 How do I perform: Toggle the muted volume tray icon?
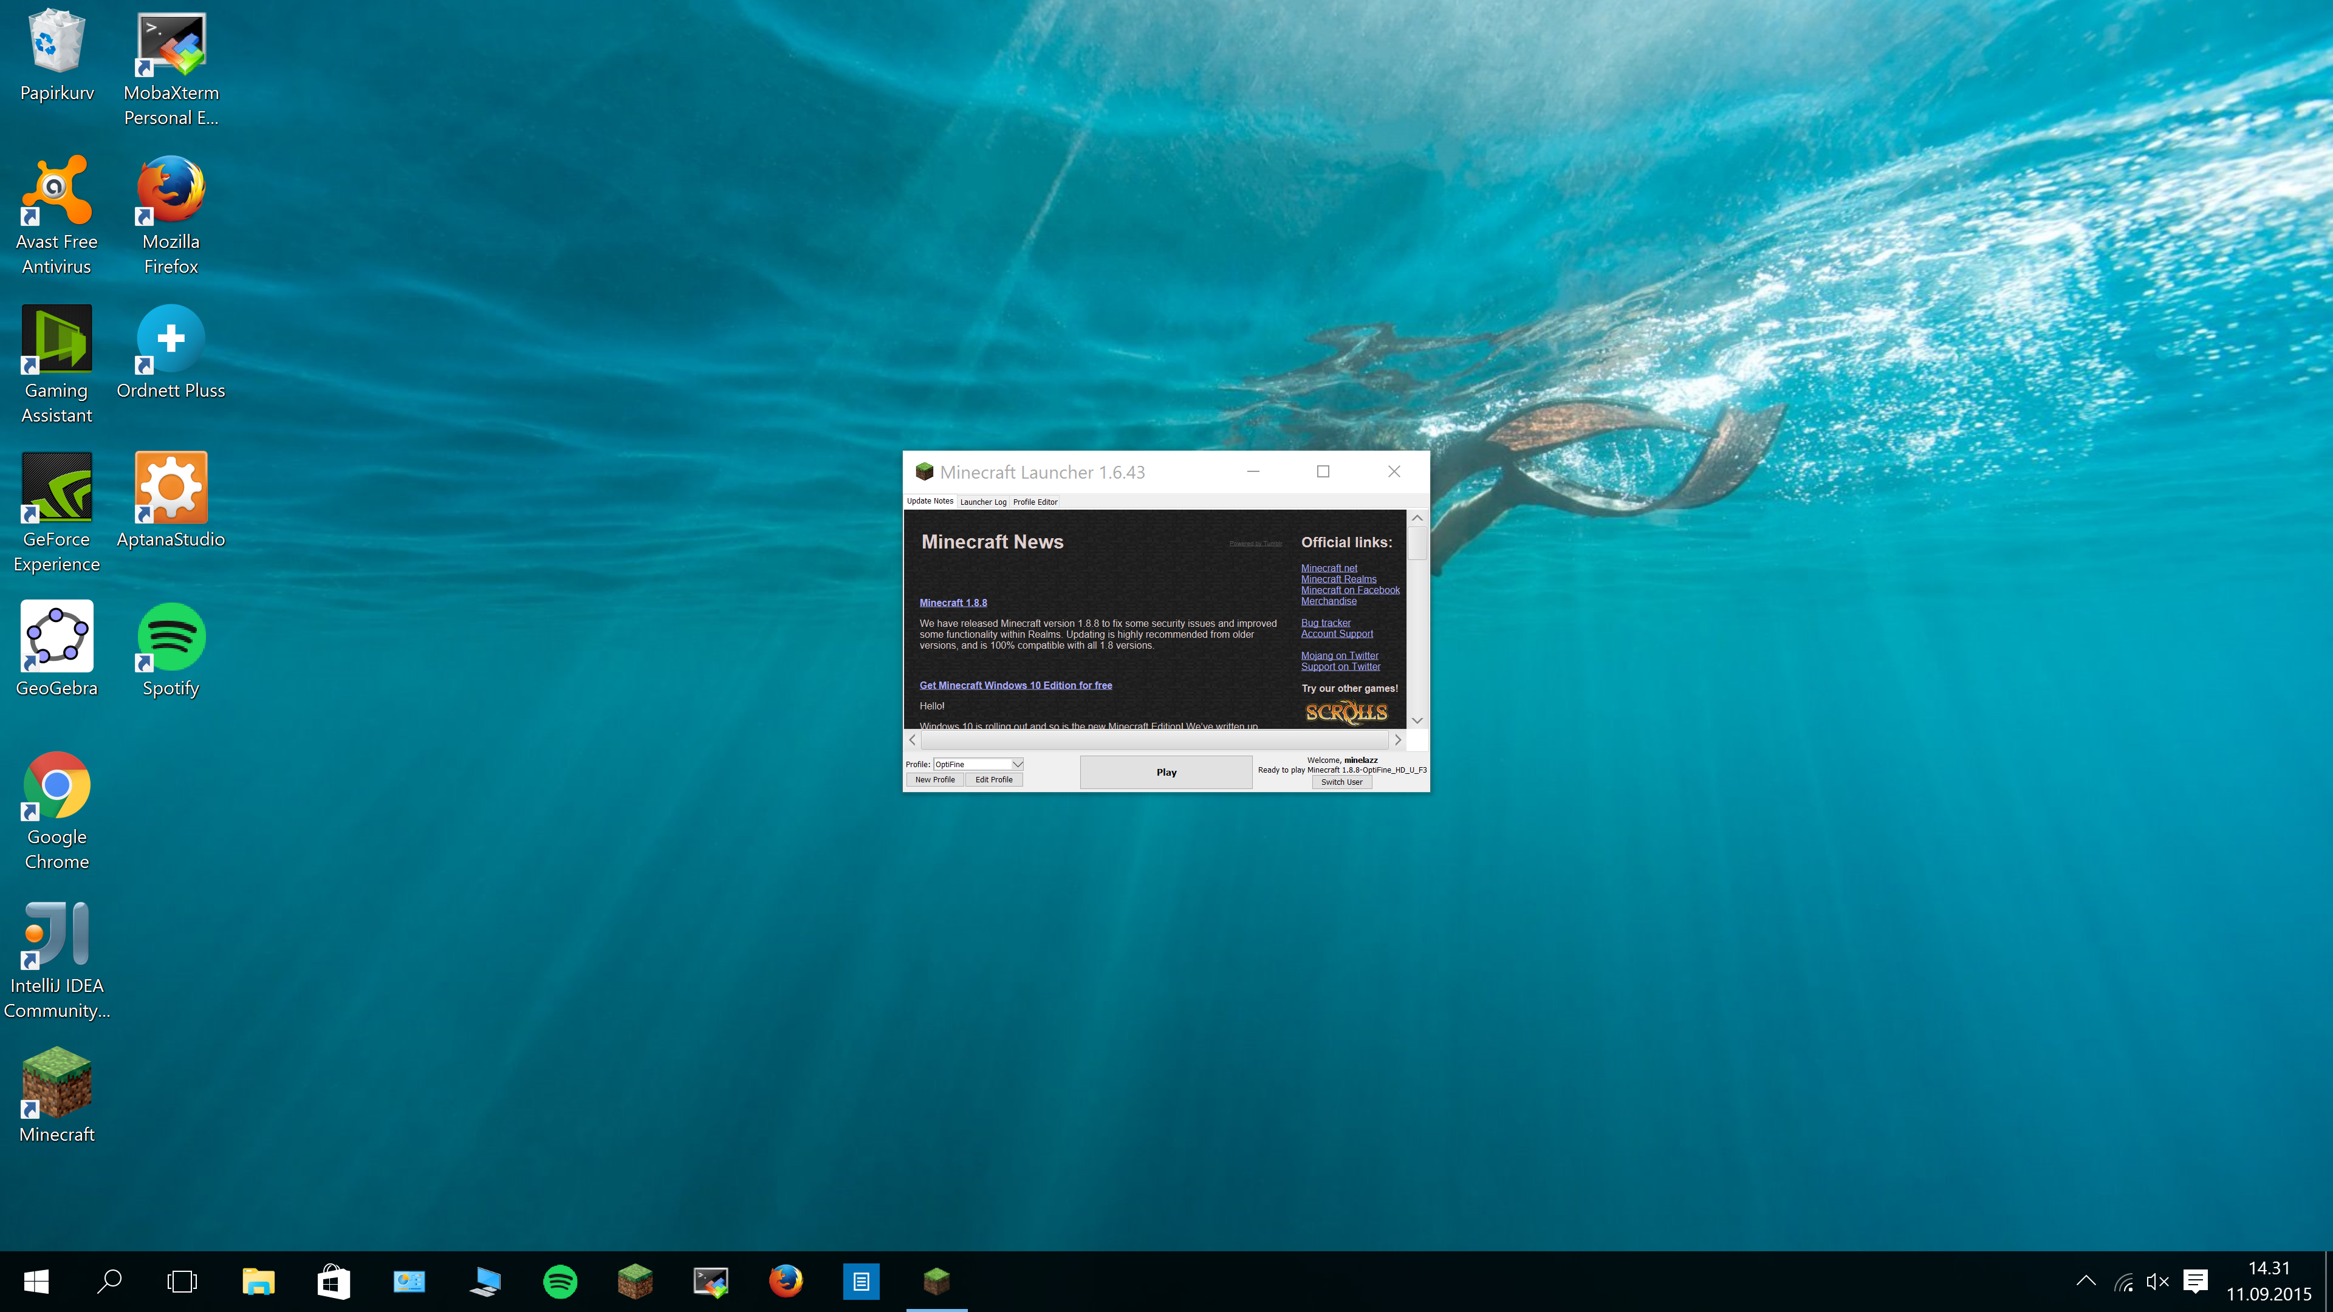click(2157, 1282)
